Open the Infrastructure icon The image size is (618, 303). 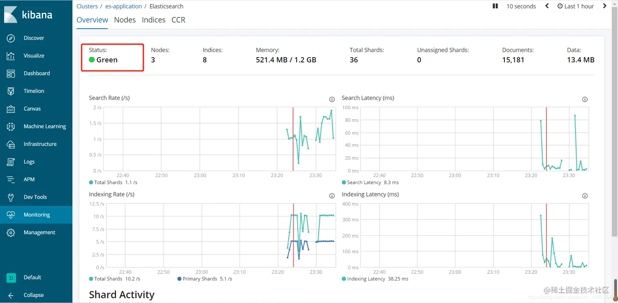pyautogui.click(x=11, y=144)
